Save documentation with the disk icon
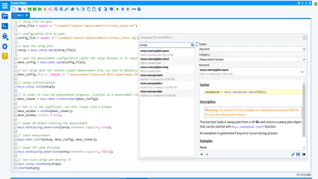The height and width of the screenshot is (179, 318). click(x=298, y=155)
